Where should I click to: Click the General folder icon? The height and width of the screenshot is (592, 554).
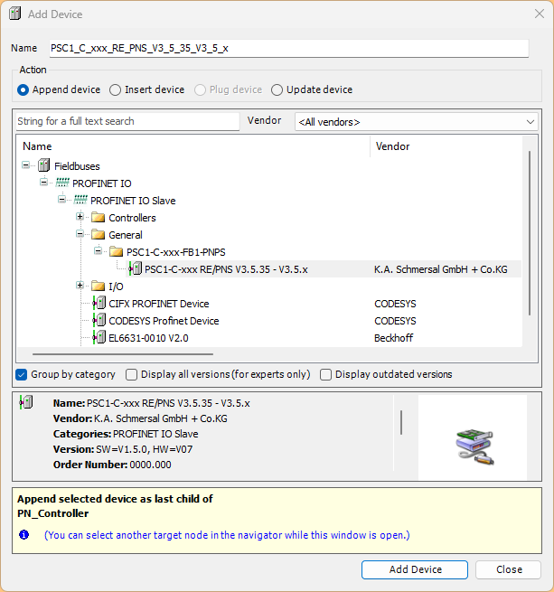point(99,234)
